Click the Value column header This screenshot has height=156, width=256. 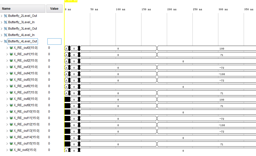[54, 9]
